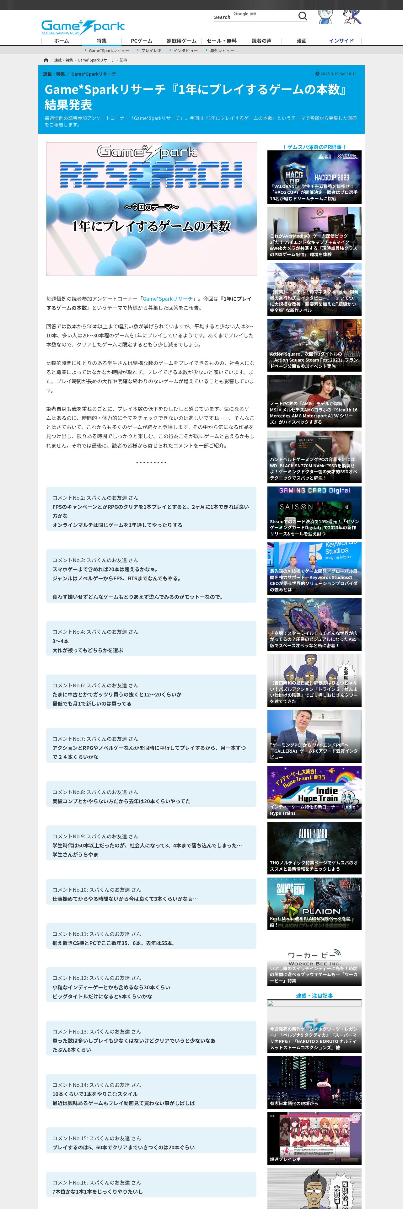Click the コメントNo.9 comment box
Viewport: 403px width, 1209px height.
tap(151, 843)
